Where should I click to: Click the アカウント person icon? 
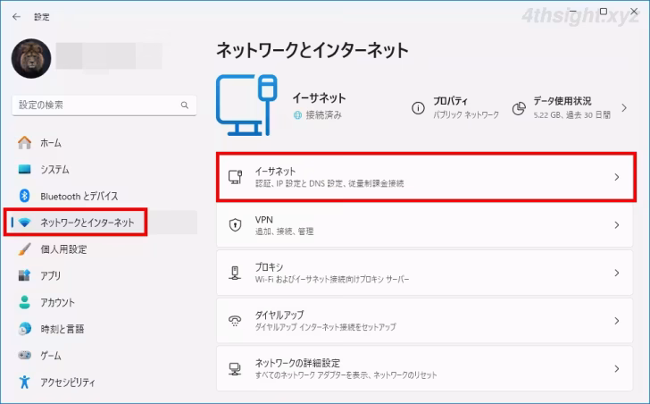click(x=24, y=302)
